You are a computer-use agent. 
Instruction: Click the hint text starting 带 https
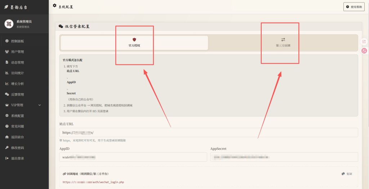pyautogui.click(x=93, y=140)
